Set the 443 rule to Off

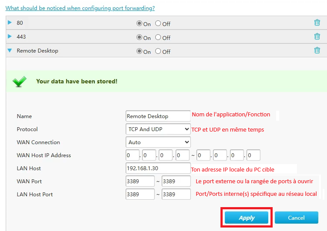point(158,37)
